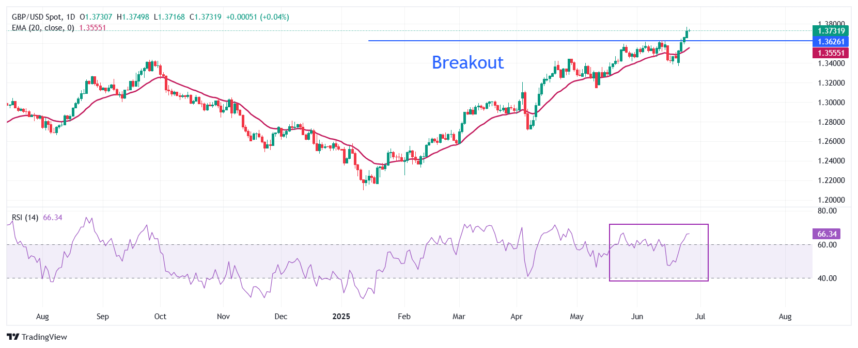Click the 40.00 RSI scale label
Screen dimensions: 858x348
point(827,278)
